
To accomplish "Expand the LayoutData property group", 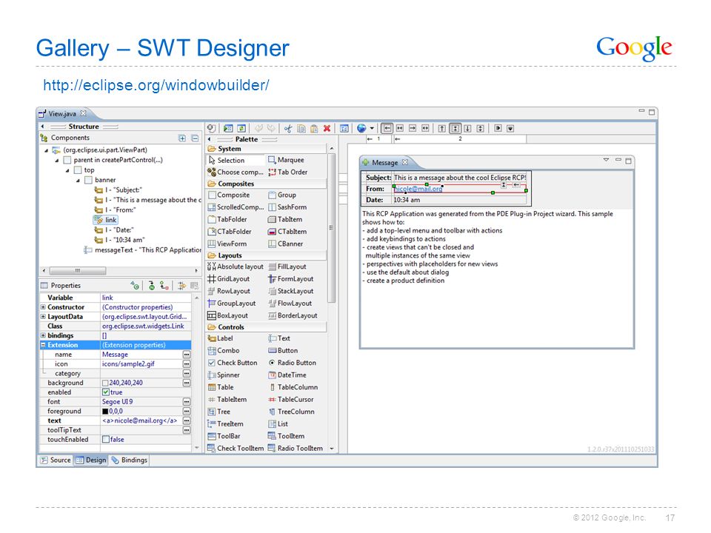I will coord(43,317).
